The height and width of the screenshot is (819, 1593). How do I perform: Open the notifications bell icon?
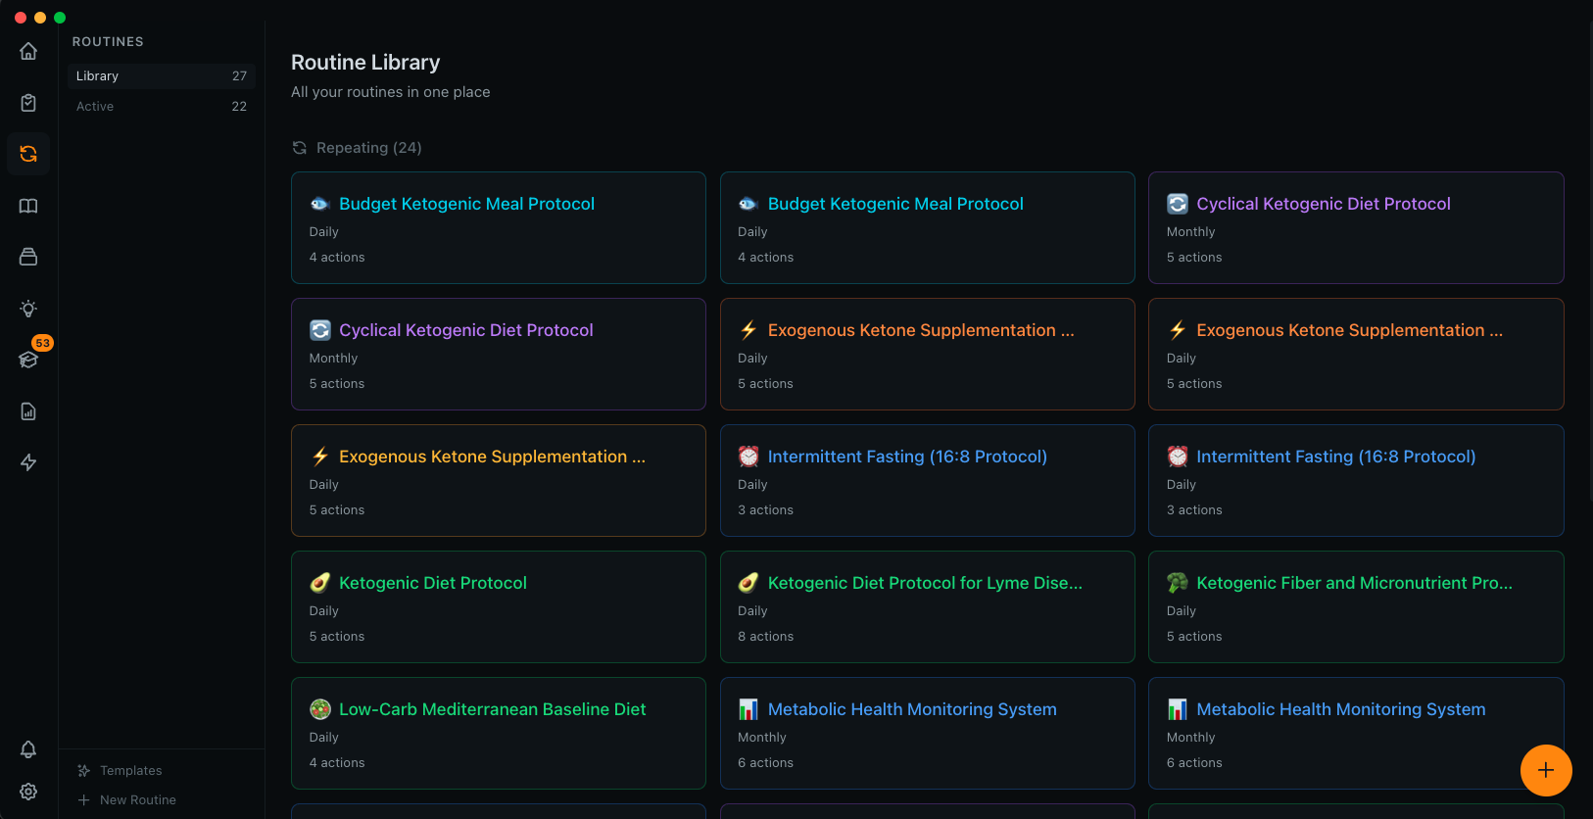28,749
